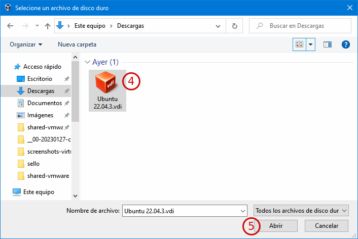
Task: Create a folder with Nueva carpeta
Action: point(77,44)
